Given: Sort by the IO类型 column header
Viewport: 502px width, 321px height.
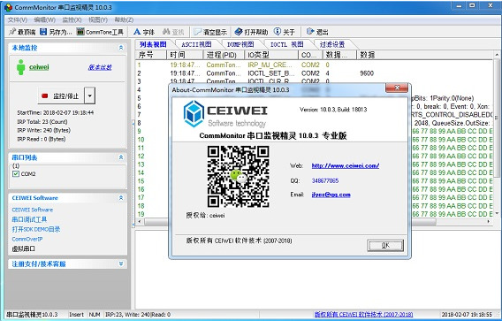Looking at the screenshot, I should [x=271, y=55].
